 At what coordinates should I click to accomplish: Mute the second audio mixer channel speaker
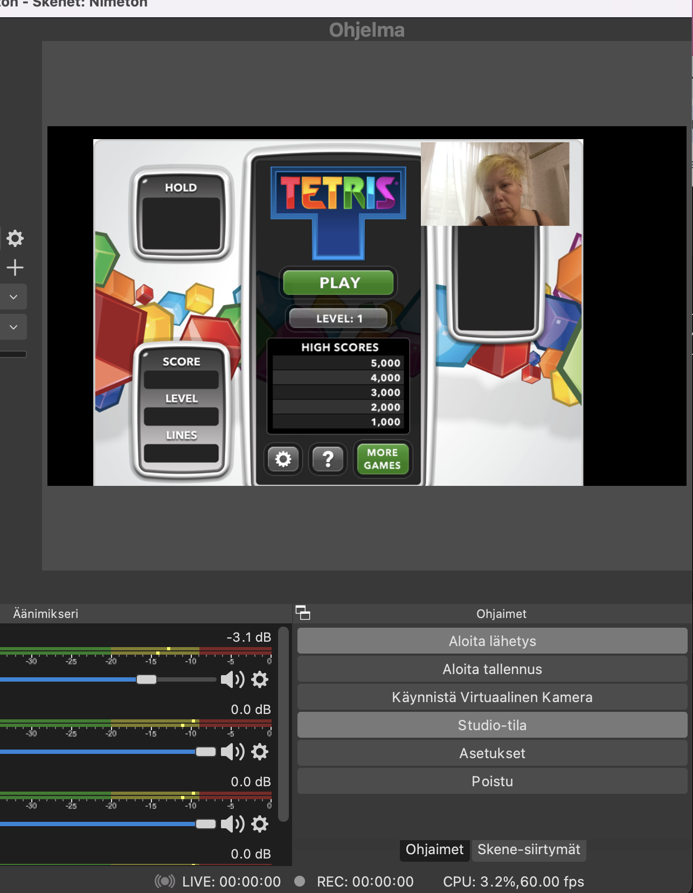pyautogui.click(x=232, y=752)
